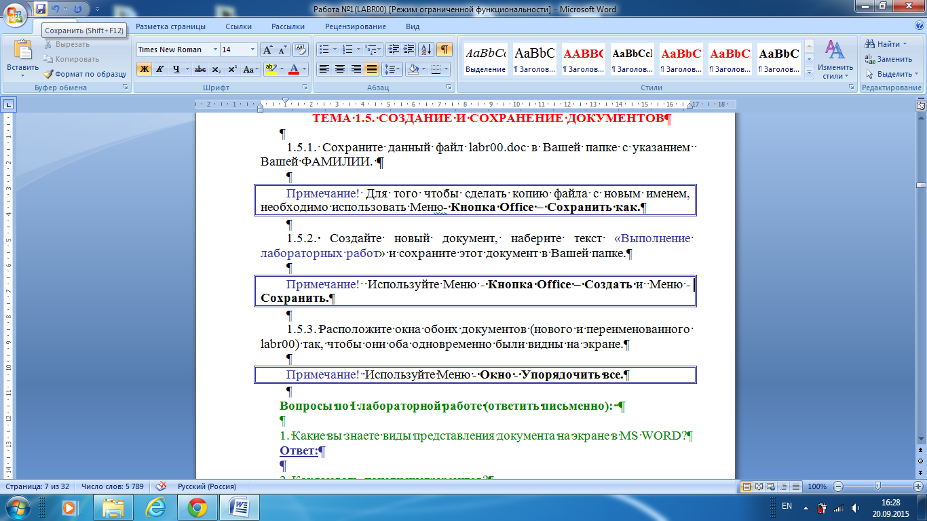Screen dimensions: 927x521
Task: Click the Align Left icon
Action: (324, 69)
